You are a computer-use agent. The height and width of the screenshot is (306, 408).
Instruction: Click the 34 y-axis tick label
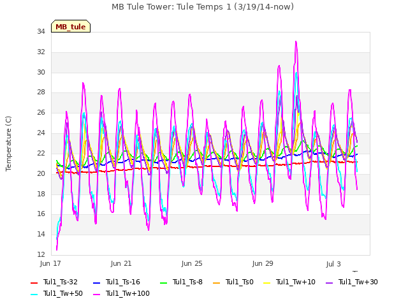tap(41, 32)
